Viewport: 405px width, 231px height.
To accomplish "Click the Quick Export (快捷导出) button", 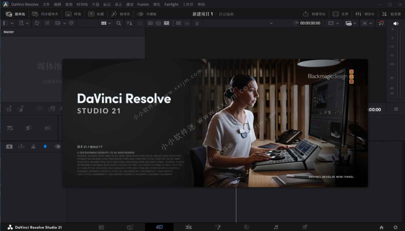I will coord(314,14).
